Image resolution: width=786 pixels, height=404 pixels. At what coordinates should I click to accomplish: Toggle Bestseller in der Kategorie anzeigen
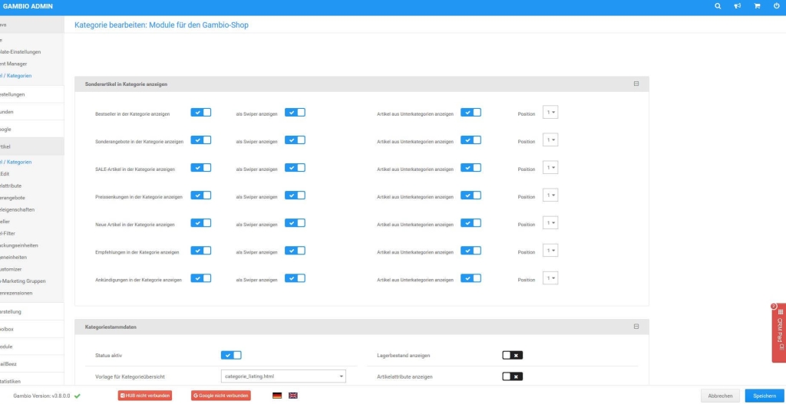click(200, 113)
